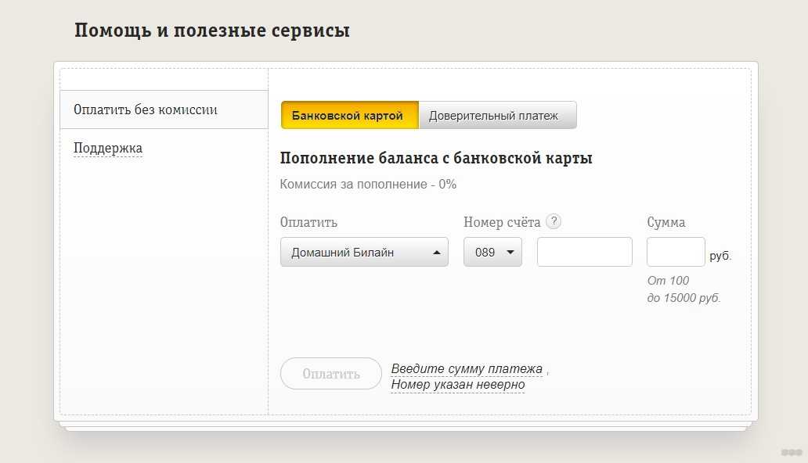Image resolution: width=808 pixels, height=463 pixels.
Task: Click the Сумма field label
Action: [666, 222]
